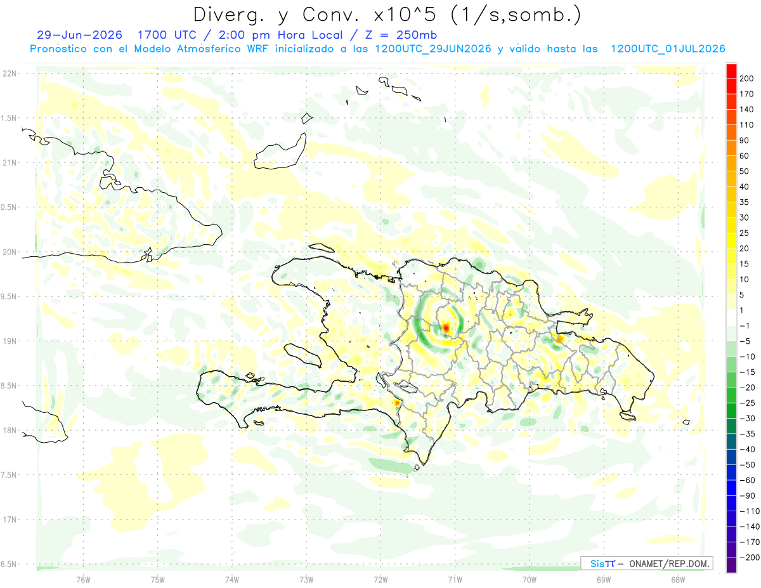The height and width of the screenshot is (588, 761).
Task: Click the orange divergence spot near 69.6W 19N
Action: pyautogui.click(x=559, y=339)
